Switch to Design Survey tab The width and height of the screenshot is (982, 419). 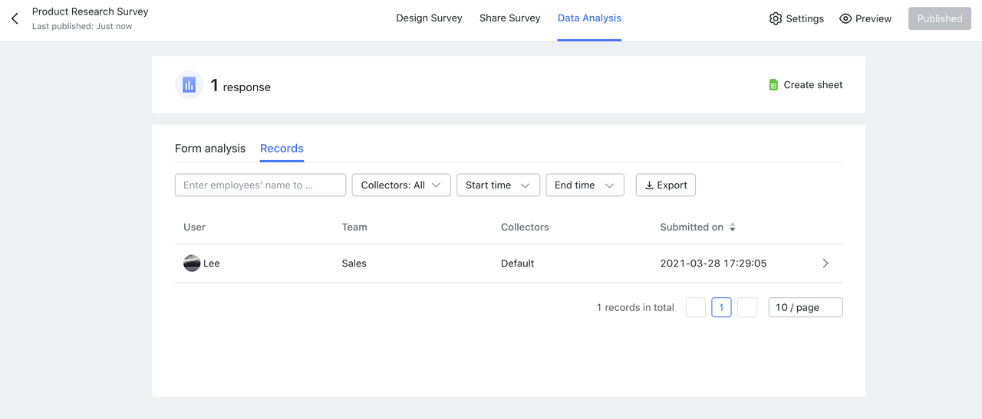pos(429,18)
